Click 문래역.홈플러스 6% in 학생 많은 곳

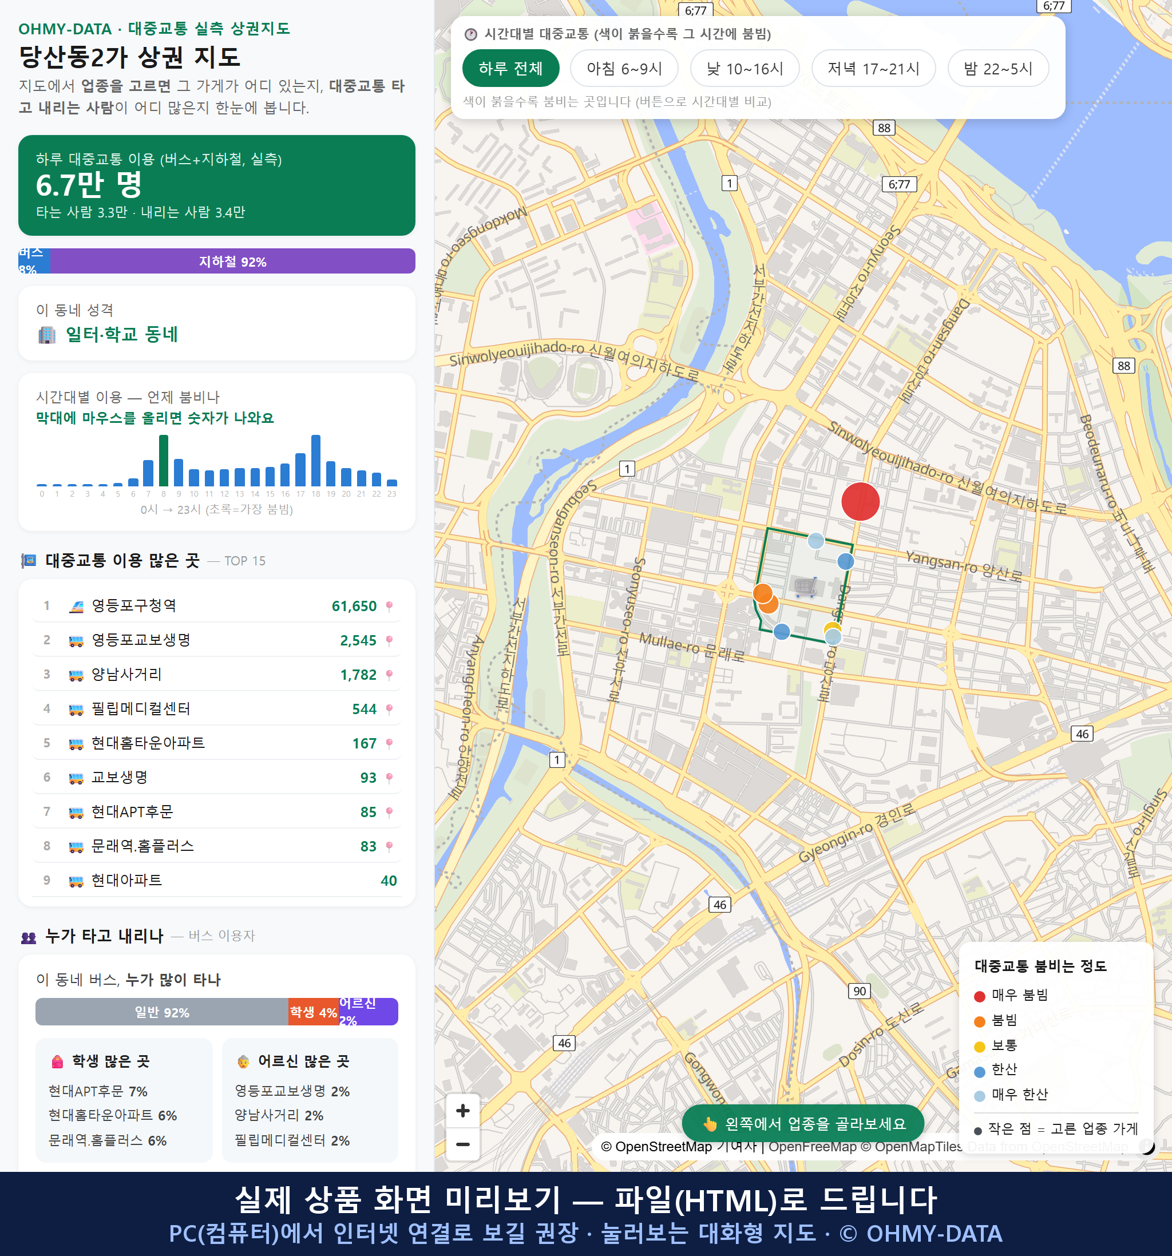(108, 1141)
